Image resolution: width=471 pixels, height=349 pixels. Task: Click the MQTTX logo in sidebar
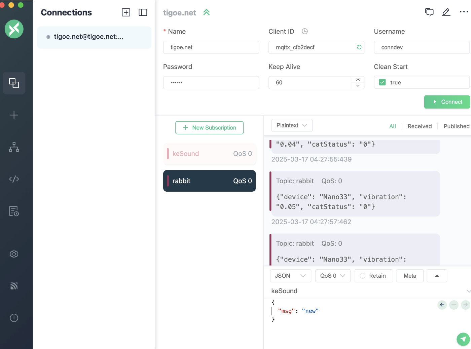point(14,29)
